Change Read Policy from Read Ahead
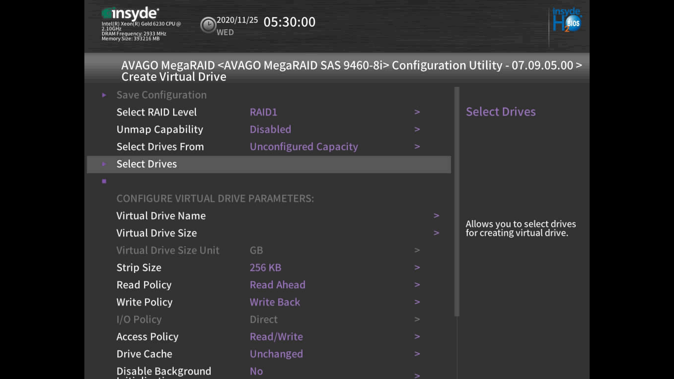The width and height of the screenshot is (674, 379). pos(277,285)
